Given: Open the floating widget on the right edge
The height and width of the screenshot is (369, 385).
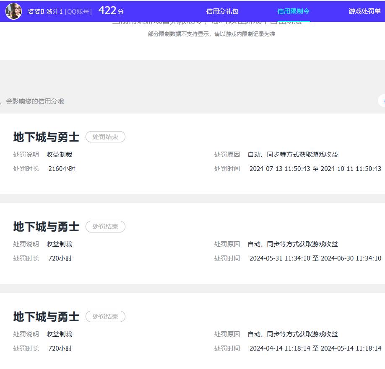Looking at the screenshot, I should point(382,101).
